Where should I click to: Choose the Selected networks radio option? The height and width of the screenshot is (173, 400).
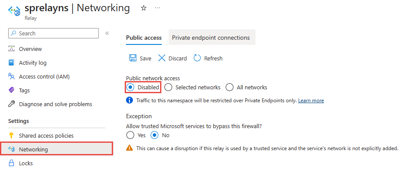pos(168,87)
